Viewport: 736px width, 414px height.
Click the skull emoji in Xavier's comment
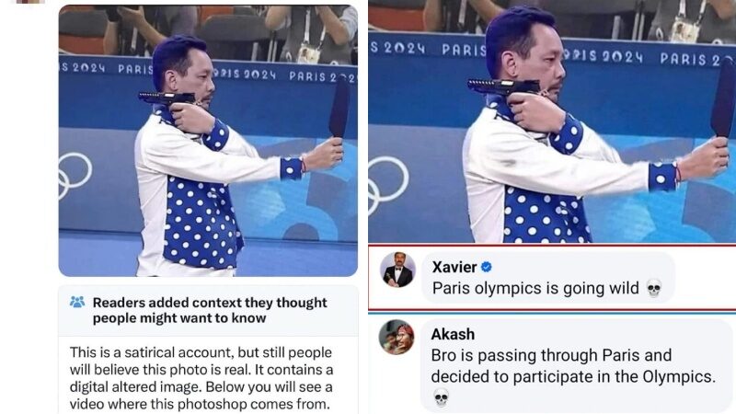(x=654, y=288)
